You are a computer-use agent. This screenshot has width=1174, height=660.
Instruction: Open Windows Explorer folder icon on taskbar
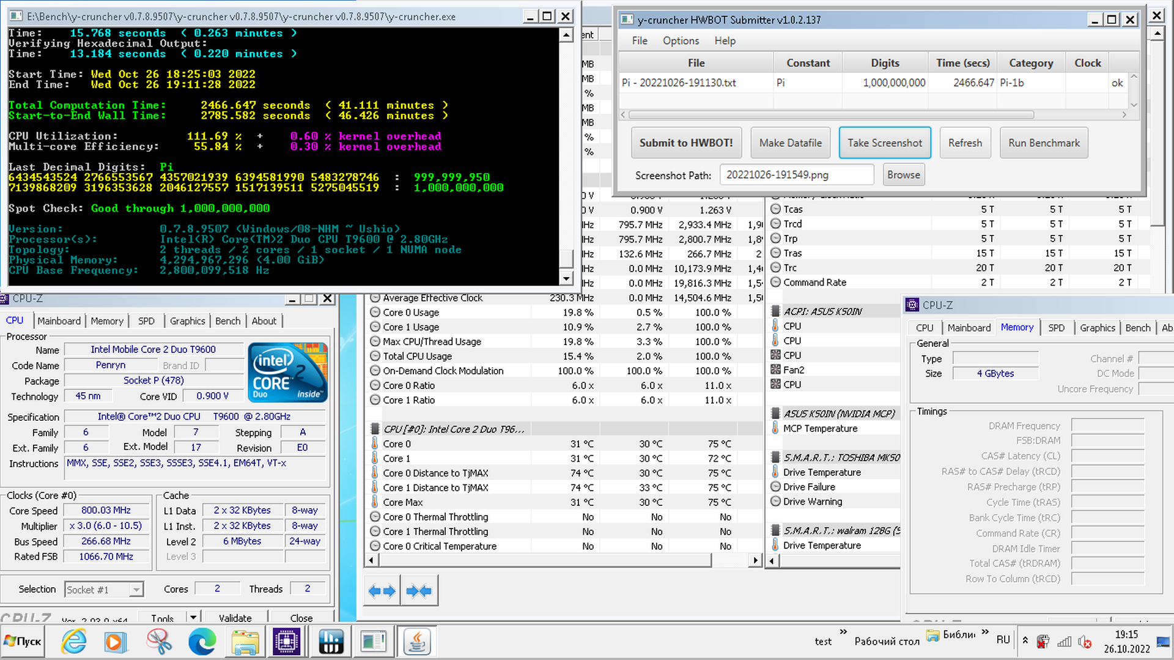[x=245, y=642]
